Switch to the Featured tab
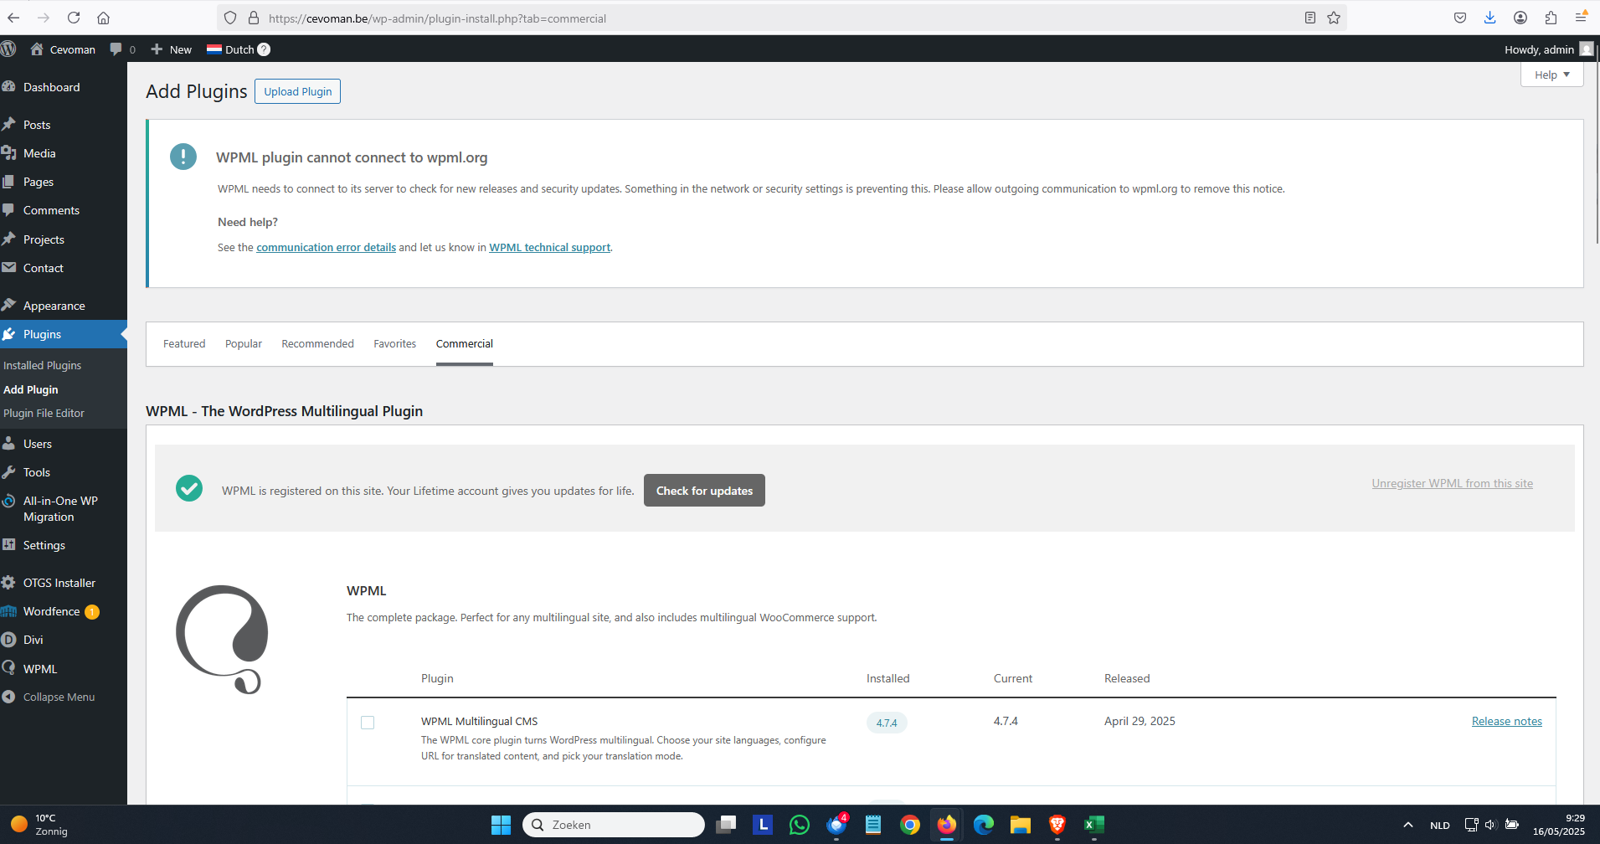The width and height of the screenshot is (1600, 844). tap(184, 343)
